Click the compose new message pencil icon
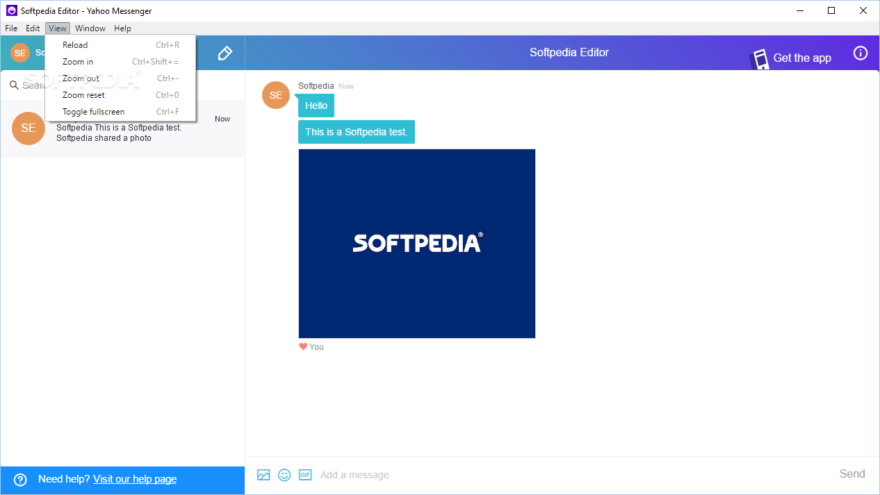The image size is (880, 495). [x=225, y=53]
